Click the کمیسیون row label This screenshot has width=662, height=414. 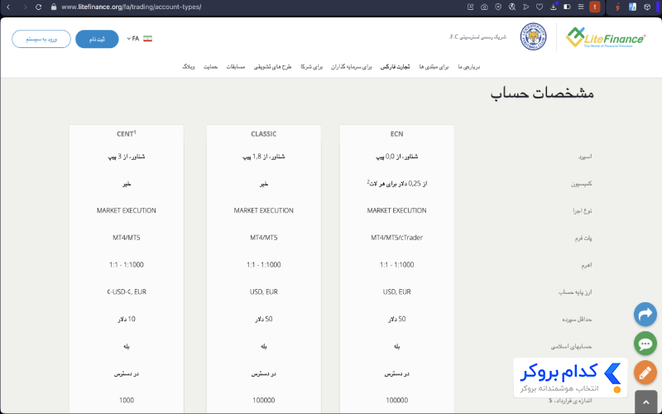pos(582,184)
